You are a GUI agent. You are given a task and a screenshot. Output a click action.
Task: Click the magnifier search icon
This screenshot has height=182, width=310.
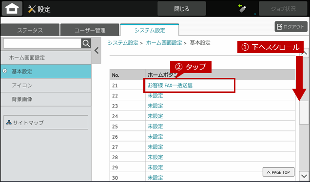point(86,43)
